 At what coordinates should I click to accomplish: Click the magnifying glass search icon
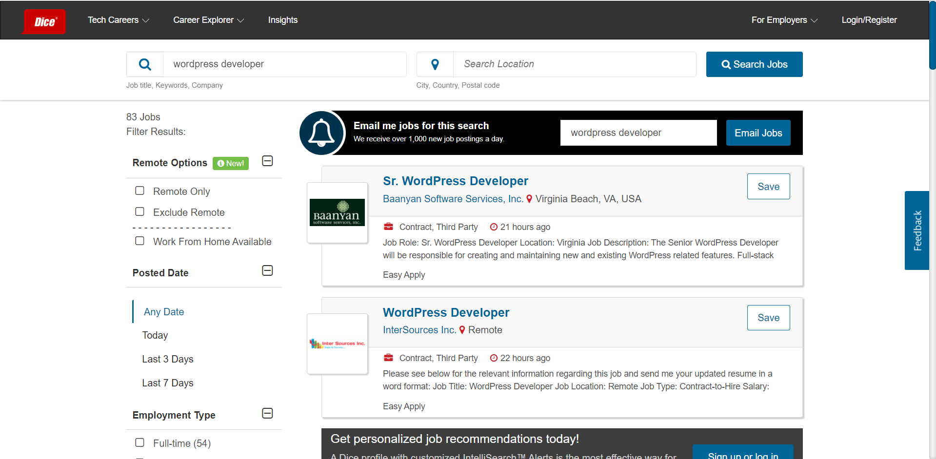point(145,64)
